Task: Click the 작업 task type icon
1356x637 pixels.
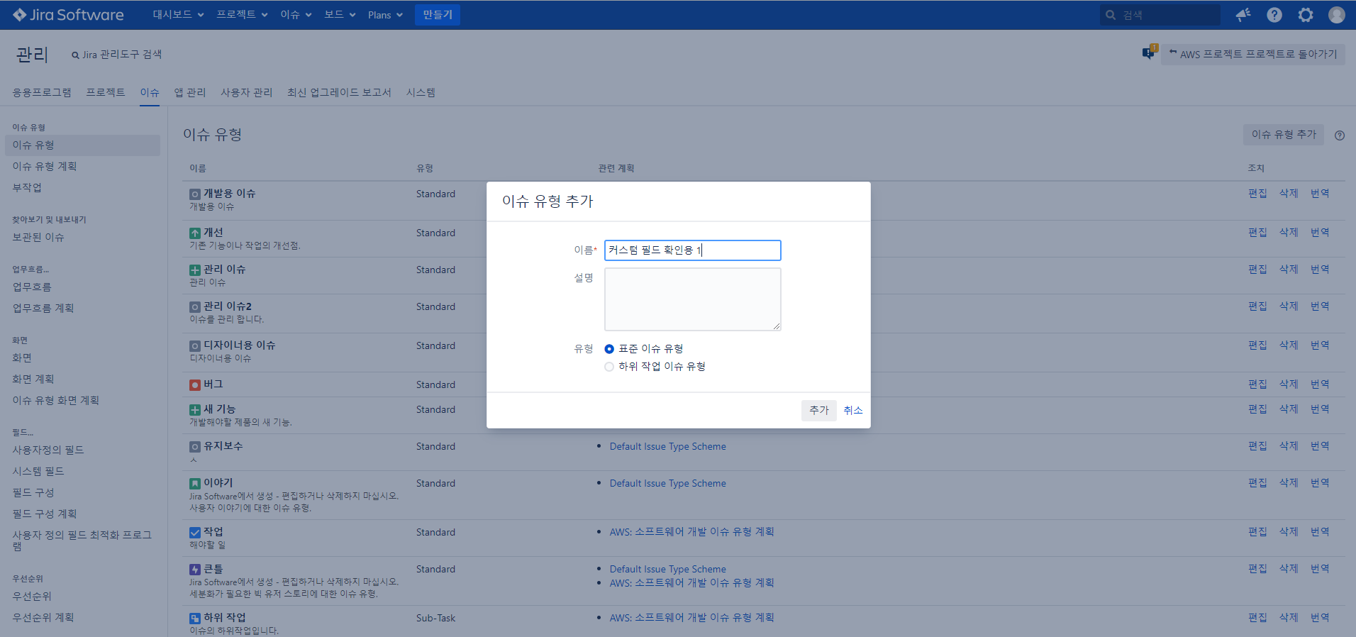Action: (x=195, y=533)
